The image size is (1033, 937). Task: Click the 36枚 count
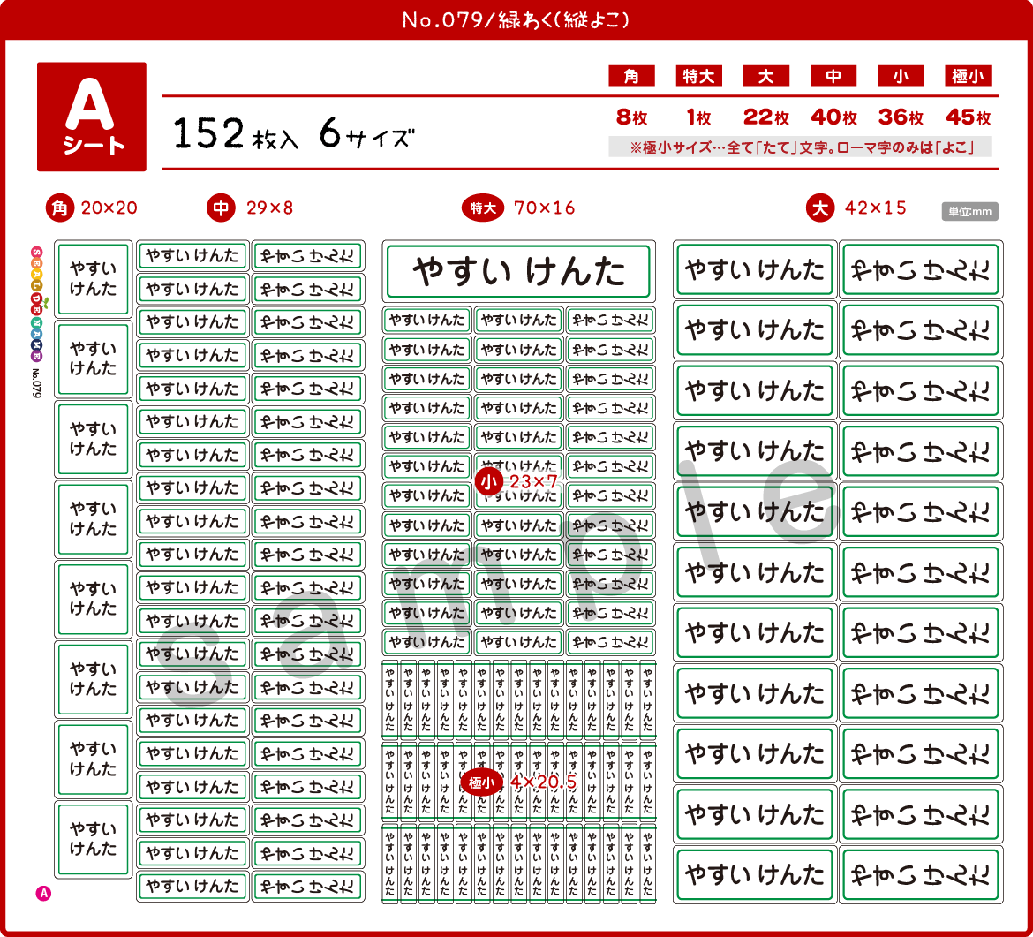pyautogui.click(x=901, y=117)
